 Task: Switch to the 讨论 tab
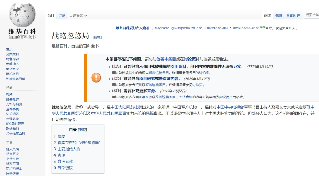62,16
